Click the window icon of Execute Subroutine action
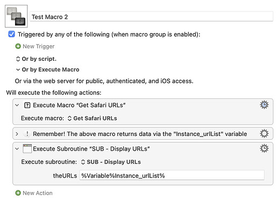This screenshot has height=200, width=278. (x=27, y=148)
